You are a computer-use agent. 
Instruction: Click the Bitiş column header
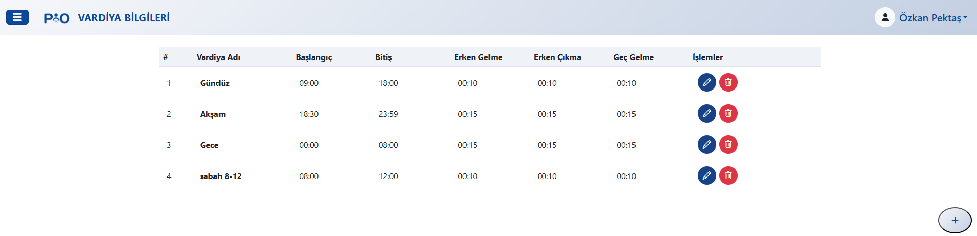click(x=383, y=57)
